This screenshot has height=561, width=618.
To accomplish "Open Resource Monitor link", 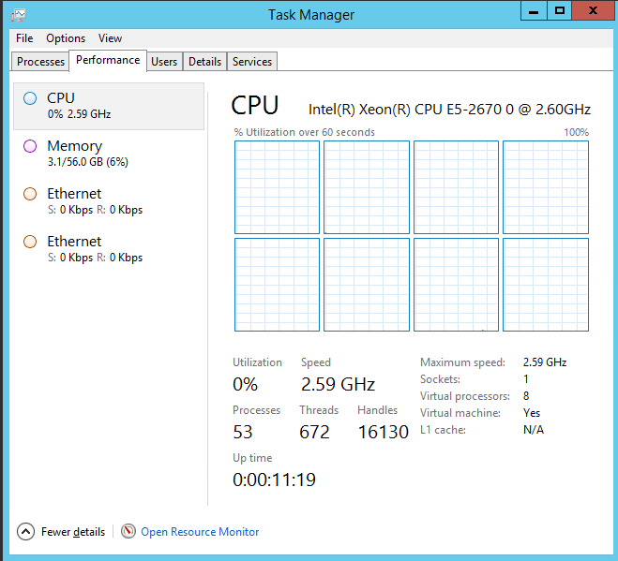I will (200, 532).
